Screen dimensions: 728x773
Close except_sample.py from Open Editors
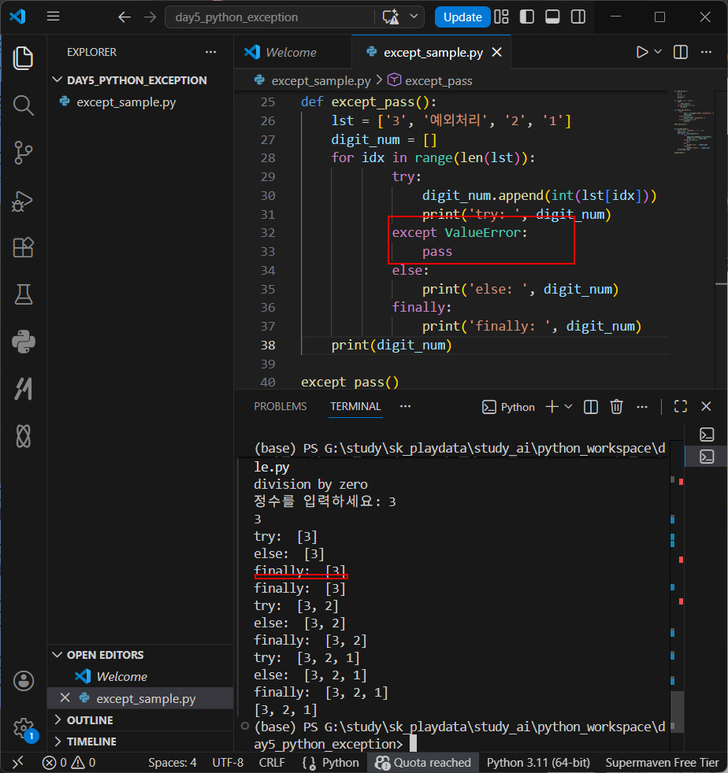(x=65, y=698)
